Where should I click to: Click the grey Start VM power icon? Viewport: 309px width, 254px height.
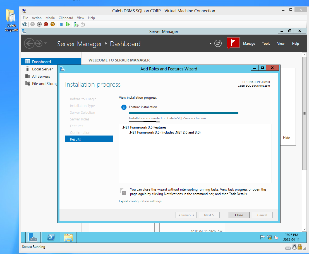tap(32, 24)
